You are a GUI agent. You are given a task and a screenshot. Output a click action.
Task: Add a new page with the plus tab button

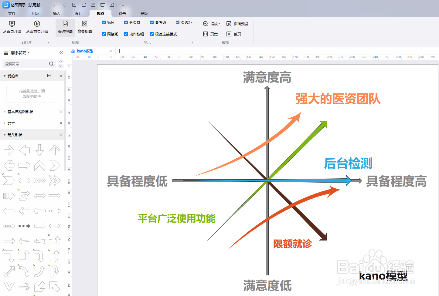point(119,51)
